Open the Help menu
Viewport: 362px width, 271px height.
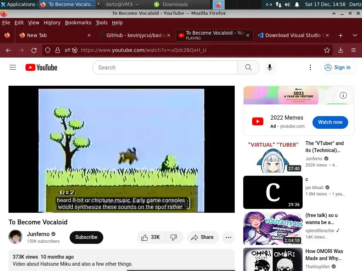pyautogui.click(x=117, y=23)
